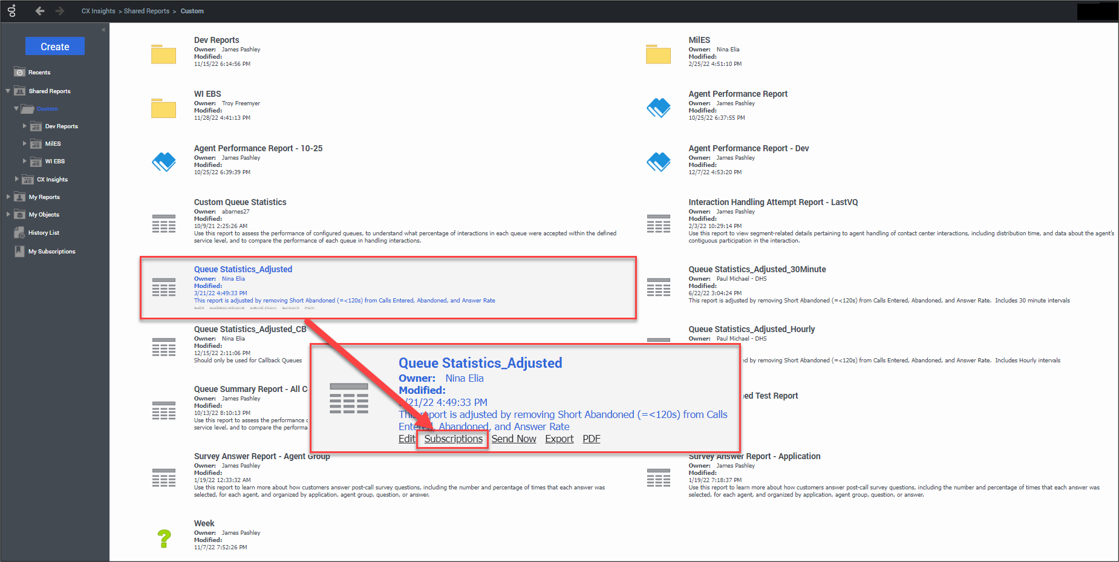Click the Week report question mark icon
Viewport: 1119px width, 562px height.
(163, 538)
